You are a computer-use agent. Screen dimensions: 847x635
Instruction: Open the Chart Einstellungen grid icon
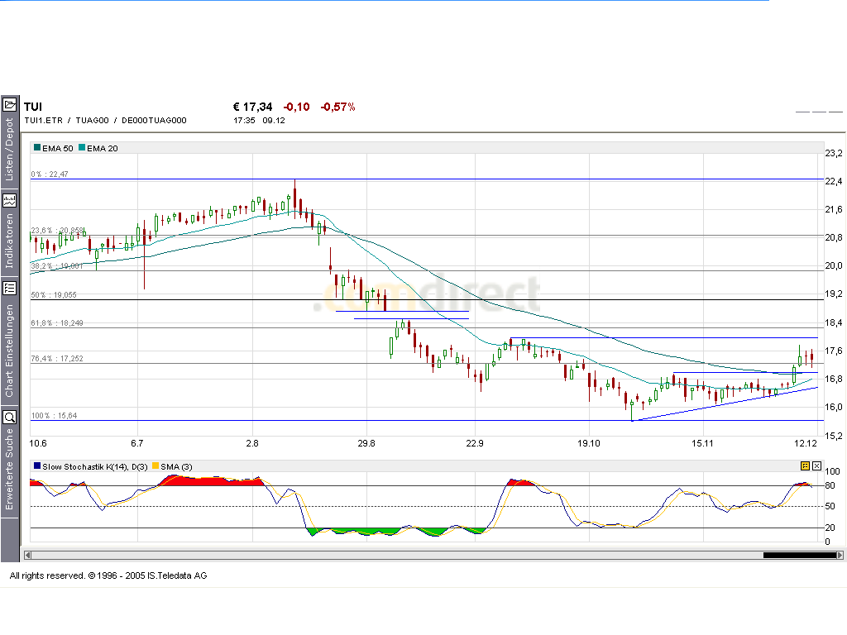tap(10, 289)
